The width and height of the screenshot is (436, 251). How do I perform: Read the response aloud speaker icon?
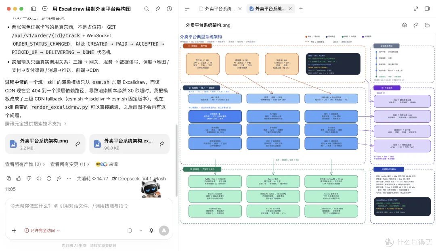pos(39,178)
